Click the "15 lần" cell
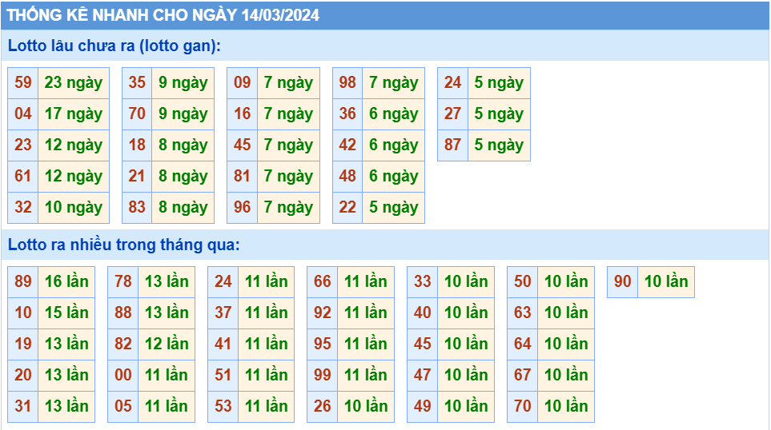 [x=66, y=313]
